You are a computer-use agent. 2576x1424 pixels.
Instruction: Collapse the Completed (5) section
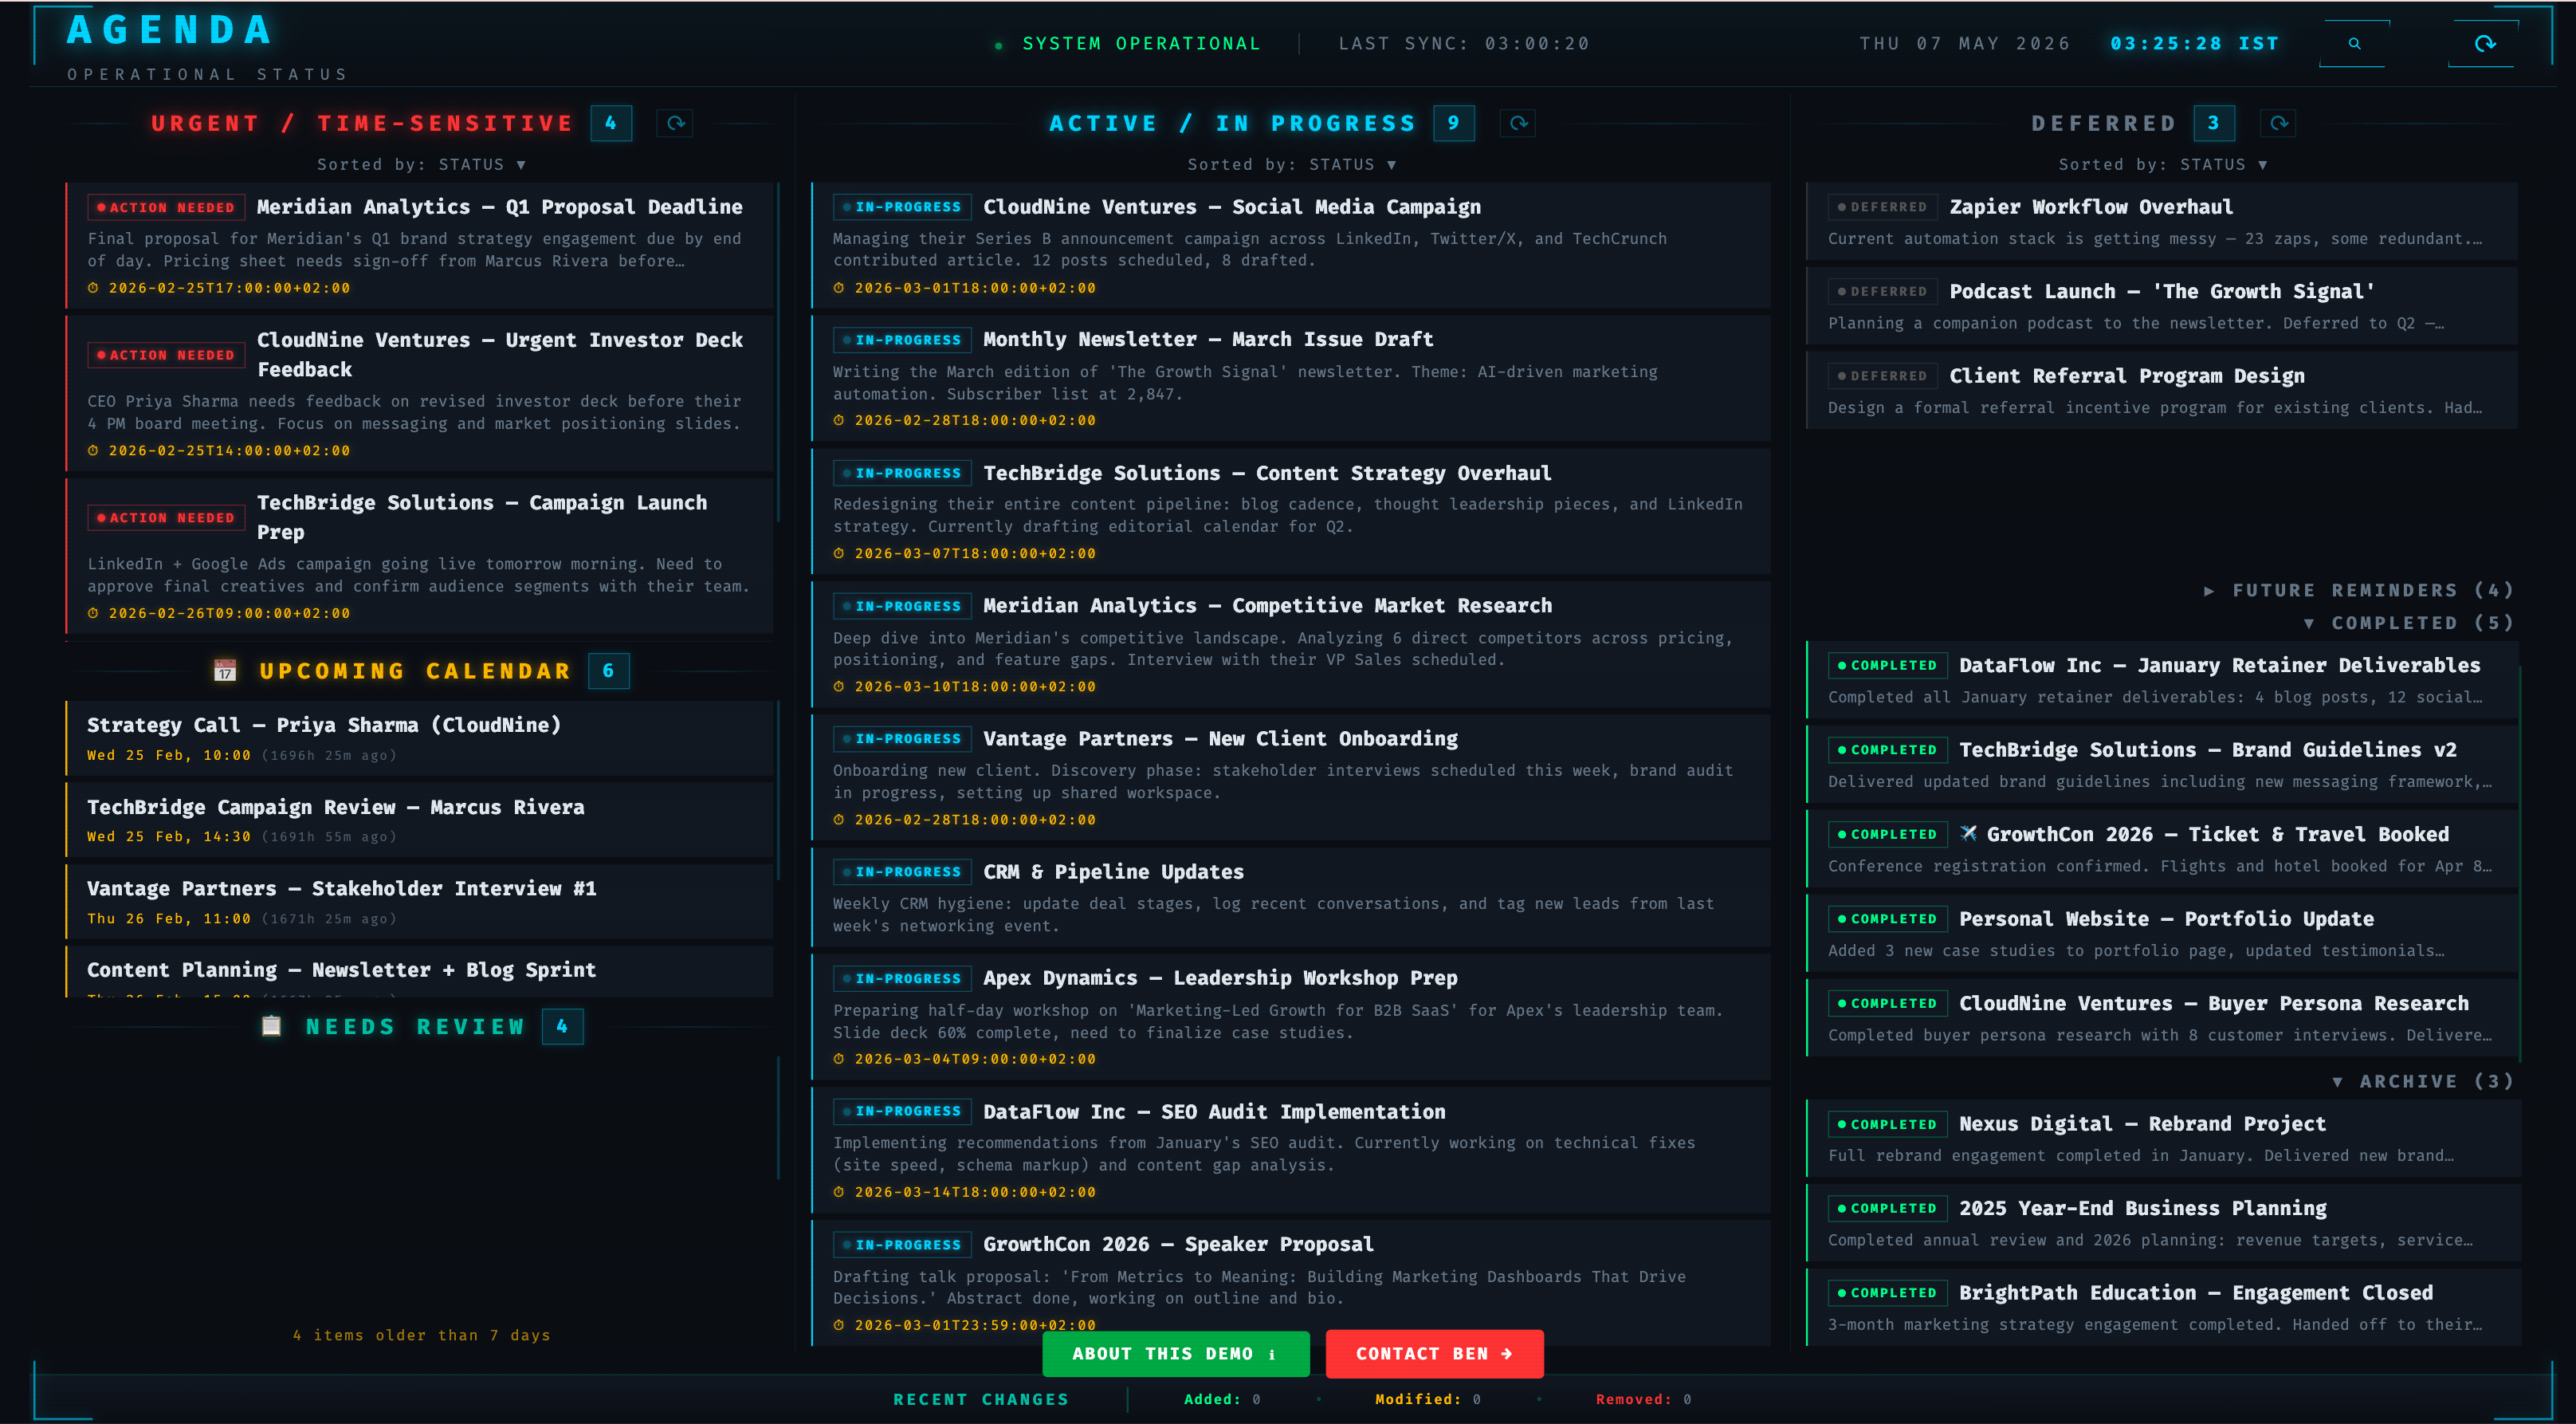[2408, 623]
